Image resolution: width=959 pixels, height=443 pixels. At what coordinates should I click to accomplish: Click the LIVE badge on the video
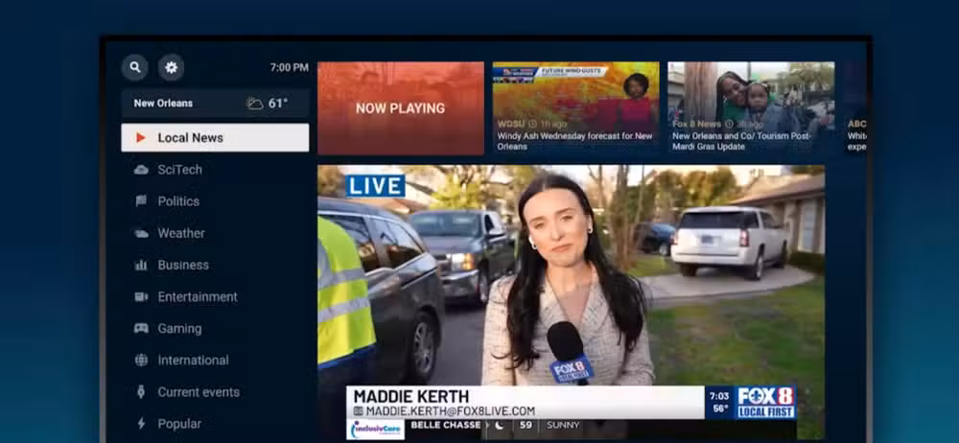coord(376,186)
